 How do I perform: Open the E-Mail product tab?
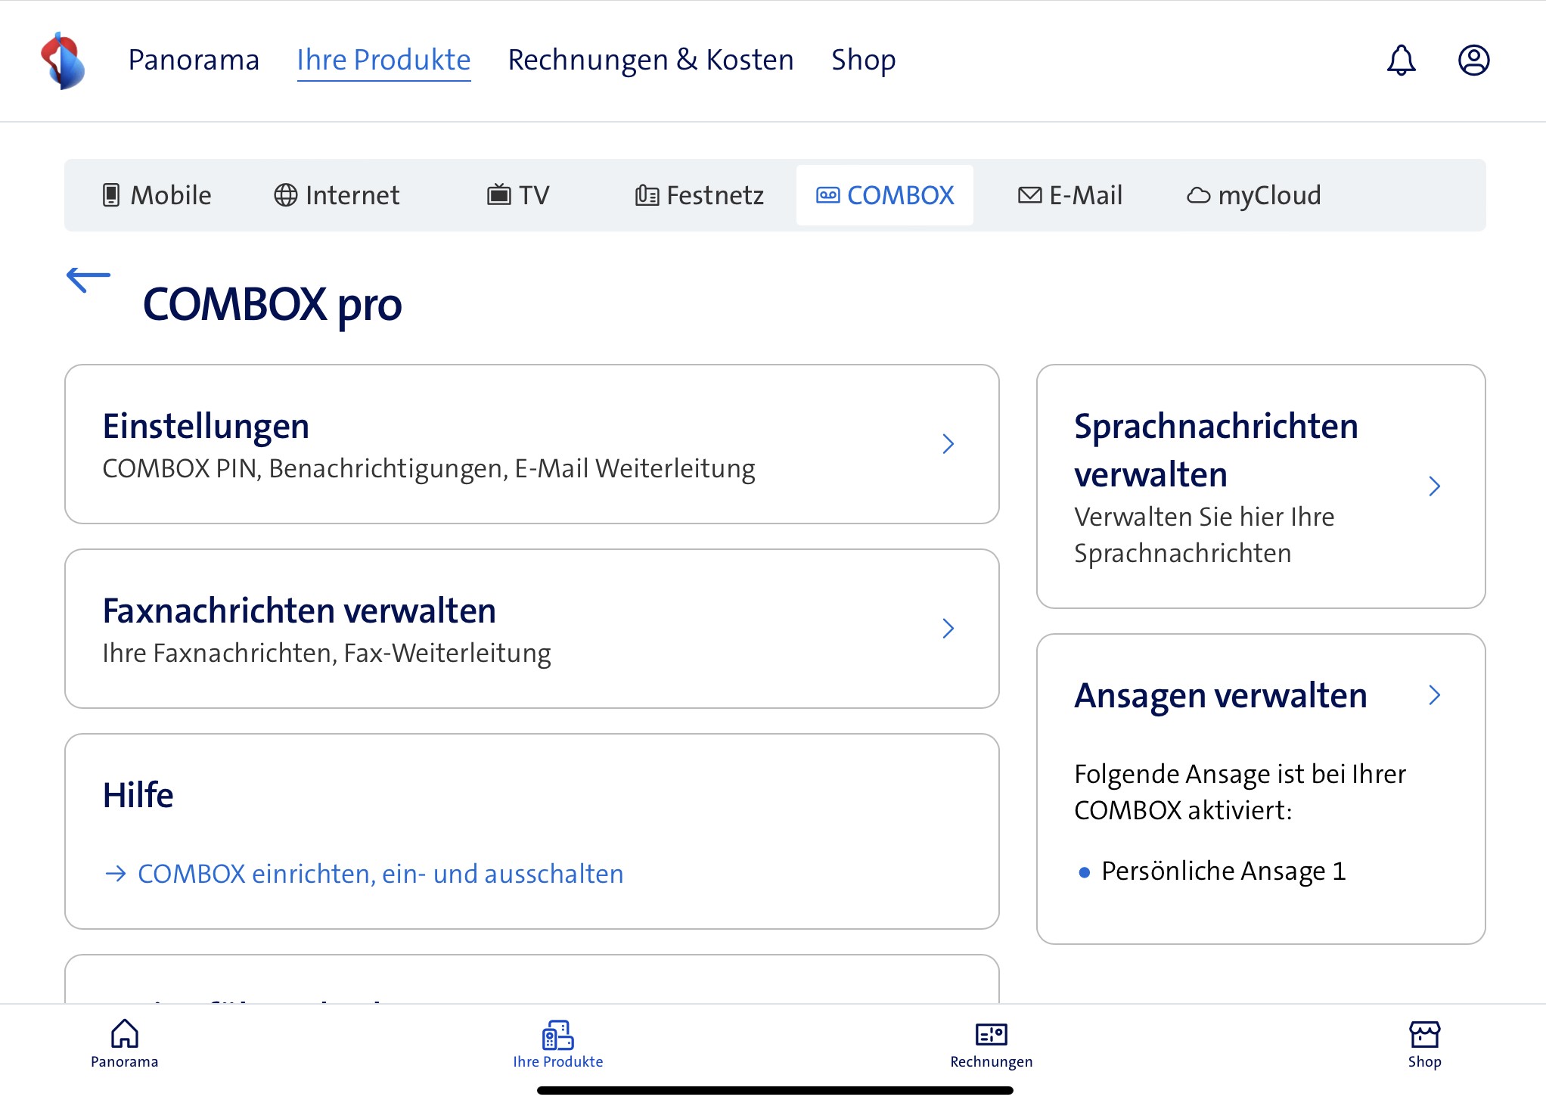[x=1070, y=195]
